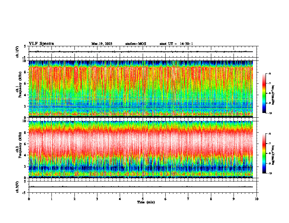The image size is (289, 223).
Task: Click the "ch.3(V)" waveform axis label
Action: (18, 187)
